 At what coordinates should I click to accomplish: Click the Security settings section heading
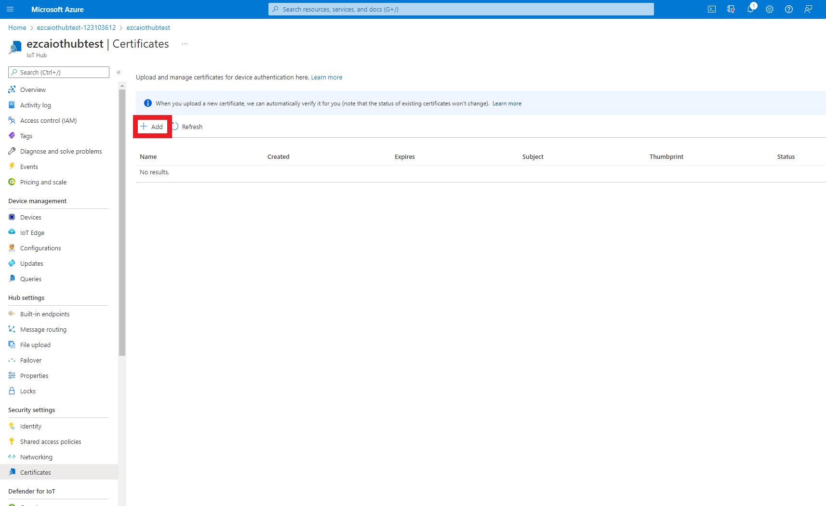click(32, 410)
